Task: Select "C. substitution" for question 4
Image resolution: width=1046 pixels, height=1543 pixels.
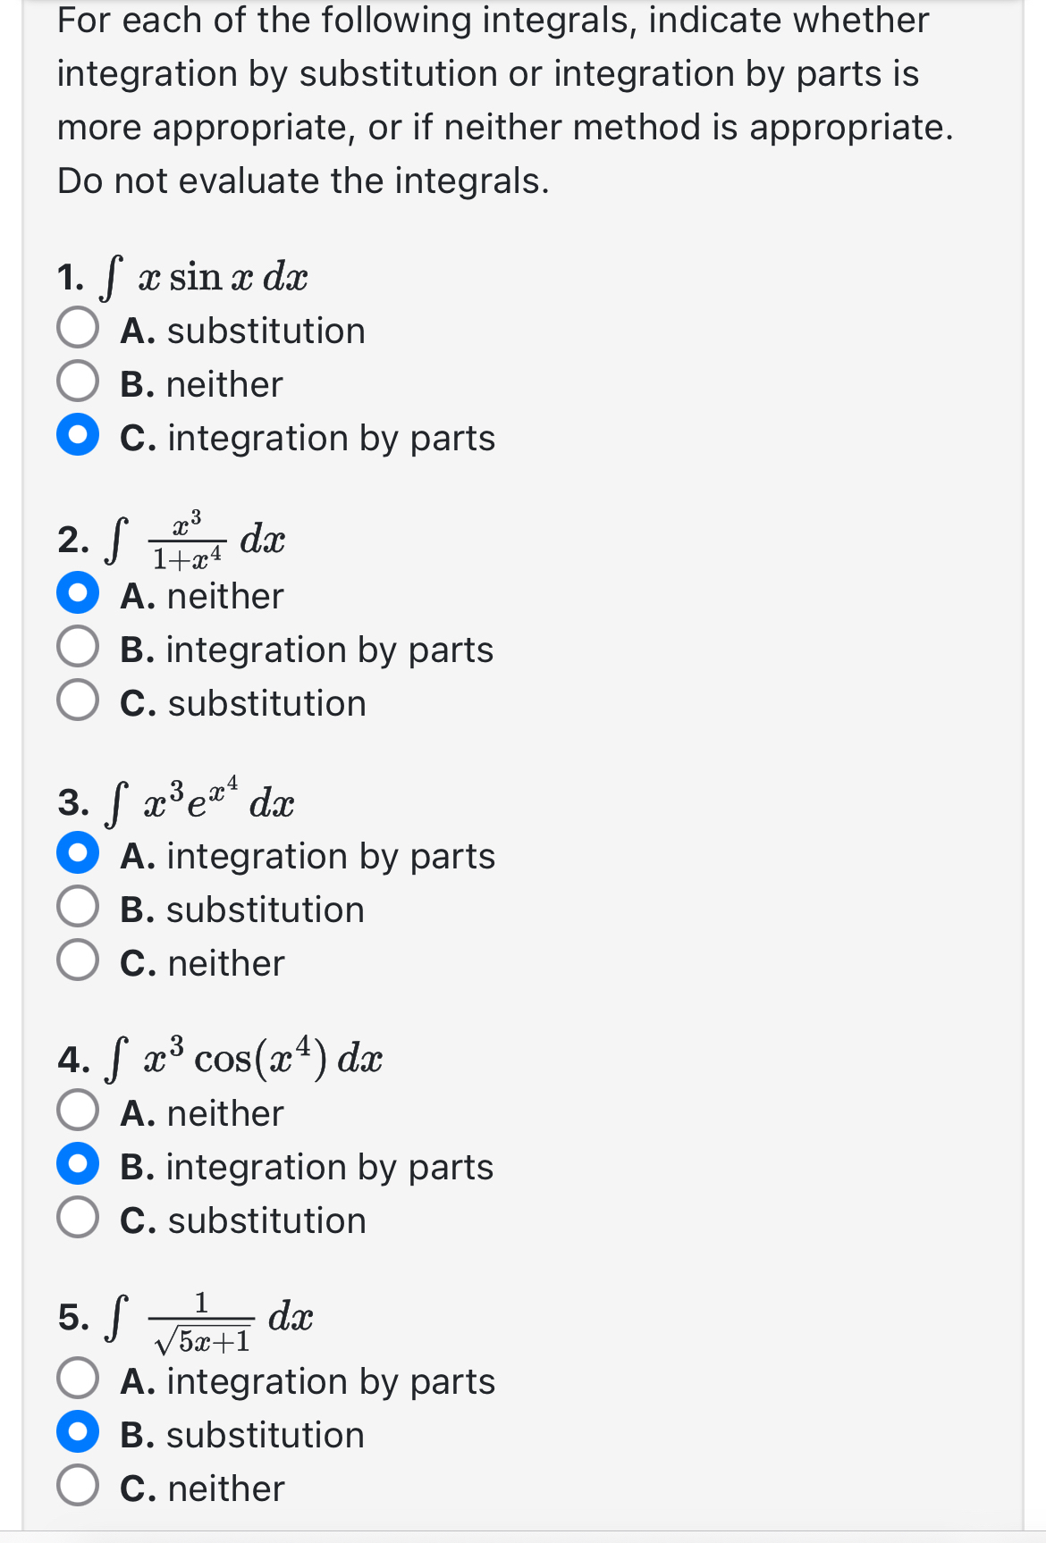Action: tap(80, 1219)
